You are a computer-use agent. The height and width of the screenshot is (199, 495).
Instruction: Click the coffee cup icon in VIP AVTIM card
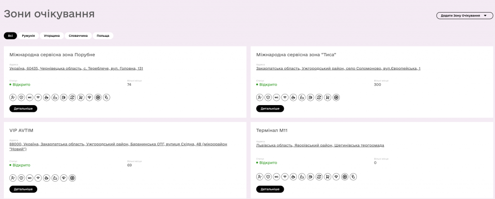(47, 178)
